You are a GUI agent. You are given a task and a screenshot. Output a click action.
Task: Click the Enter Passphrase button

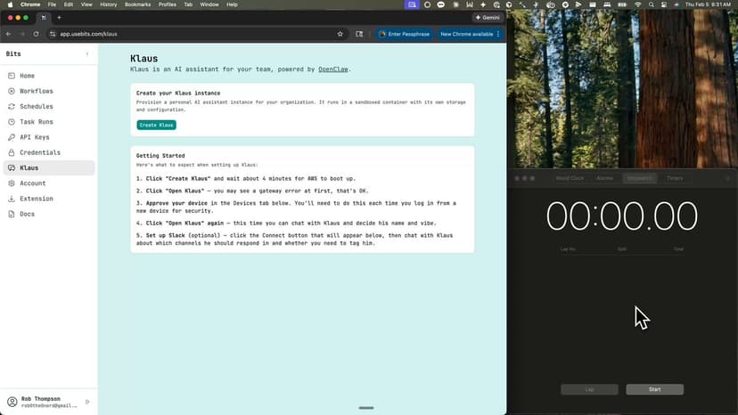point(405,34)
